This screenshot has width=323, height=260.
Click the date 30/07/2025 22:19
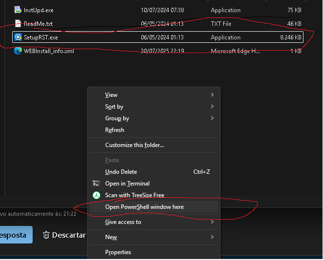click(162, 51)
